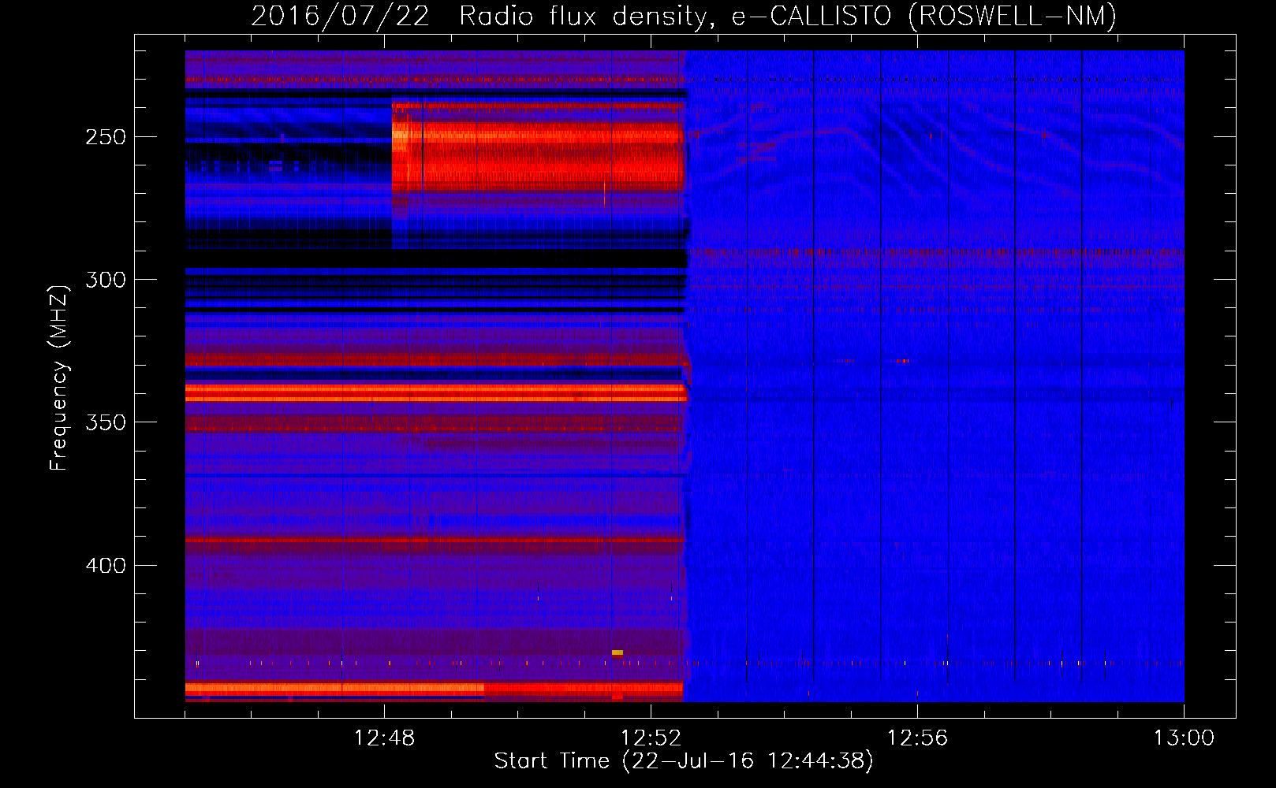Click the bright orange band near 340 MHz
This screenshot has width=1276, height=788.
pyautogui.click(x=435, y=392)
